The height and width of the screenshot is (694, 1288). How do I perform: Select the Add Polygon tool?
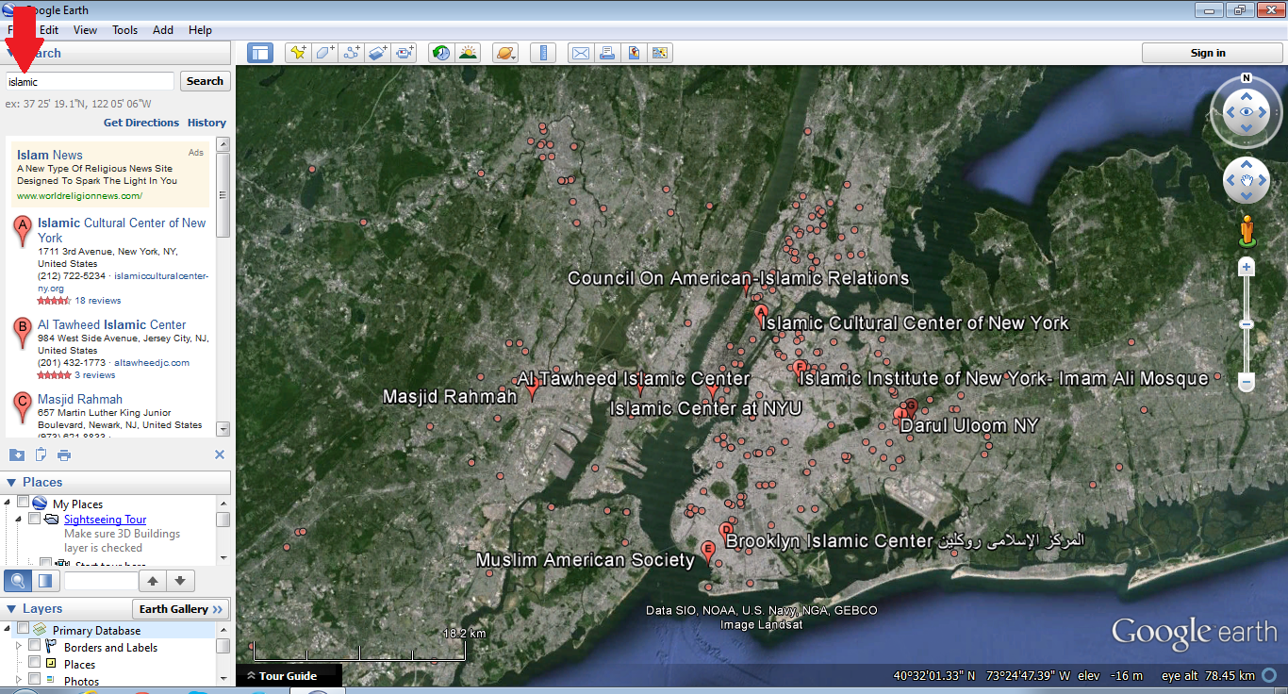click(325, 53)
